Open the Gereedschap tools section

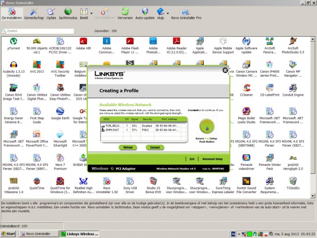pos(34,14)
